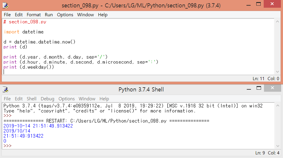Open the Run menu in the editor

click(x=49, y=15)
